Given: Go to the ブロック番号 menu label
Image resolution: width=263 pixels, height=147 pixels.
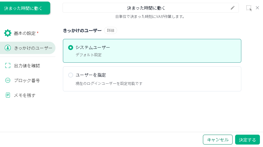Looking at the screenshot, I should click(x=27, y=80).
